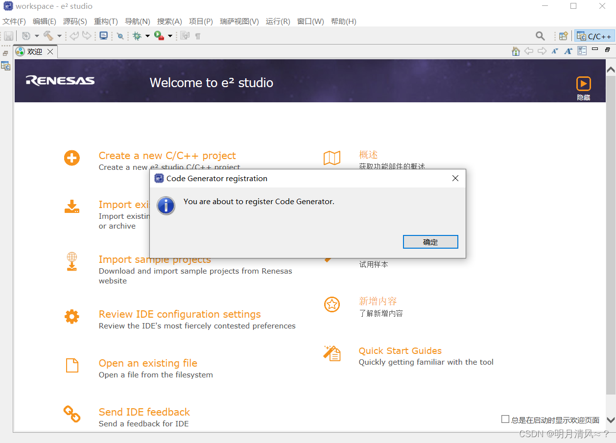Click the orange star what's new icon
The height and width of the screenshot is (443, 616).
(332, 304)
